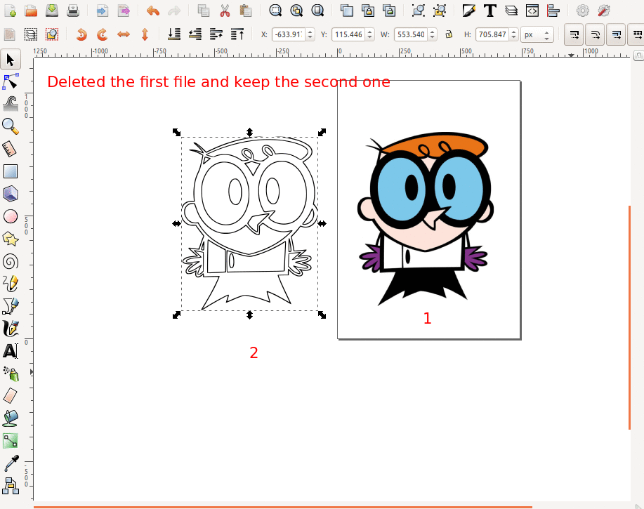Save the current document
This screenshot has width=644, height=509.
51,10
